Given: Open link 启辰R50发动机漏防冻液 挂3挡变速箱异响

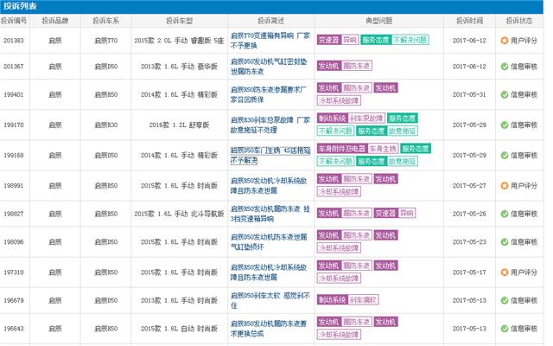Looking at the screenshot, I should pyautogui.click(x=270, y=214).
